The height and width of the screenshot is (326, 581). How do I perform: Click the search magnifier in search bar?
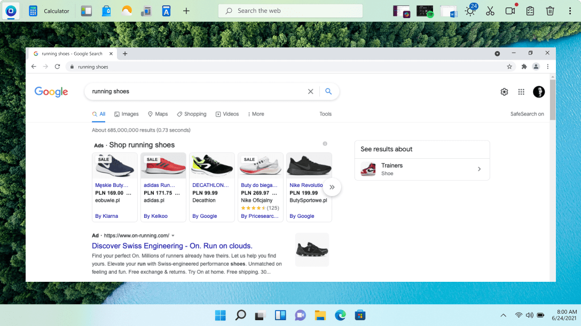coord(328,91)
